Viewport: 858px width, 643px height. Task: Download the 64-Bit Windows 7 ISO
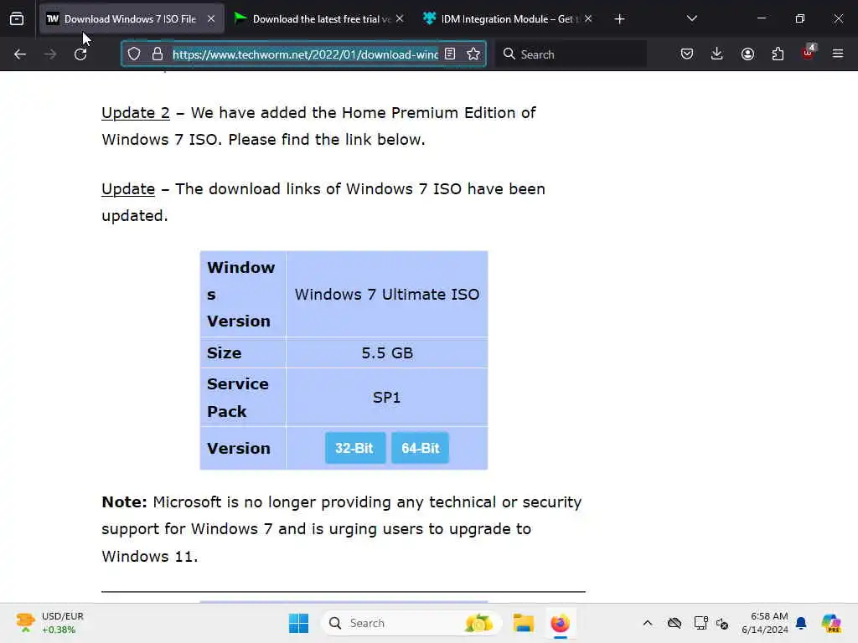(x=421, y=448)
